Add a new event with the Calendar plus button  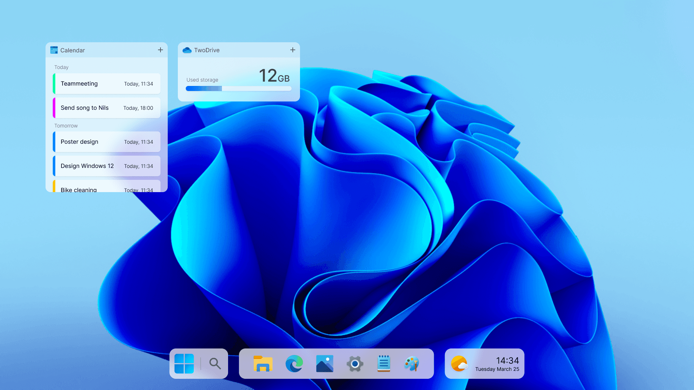pyautogui.click(x=160, y=50)
